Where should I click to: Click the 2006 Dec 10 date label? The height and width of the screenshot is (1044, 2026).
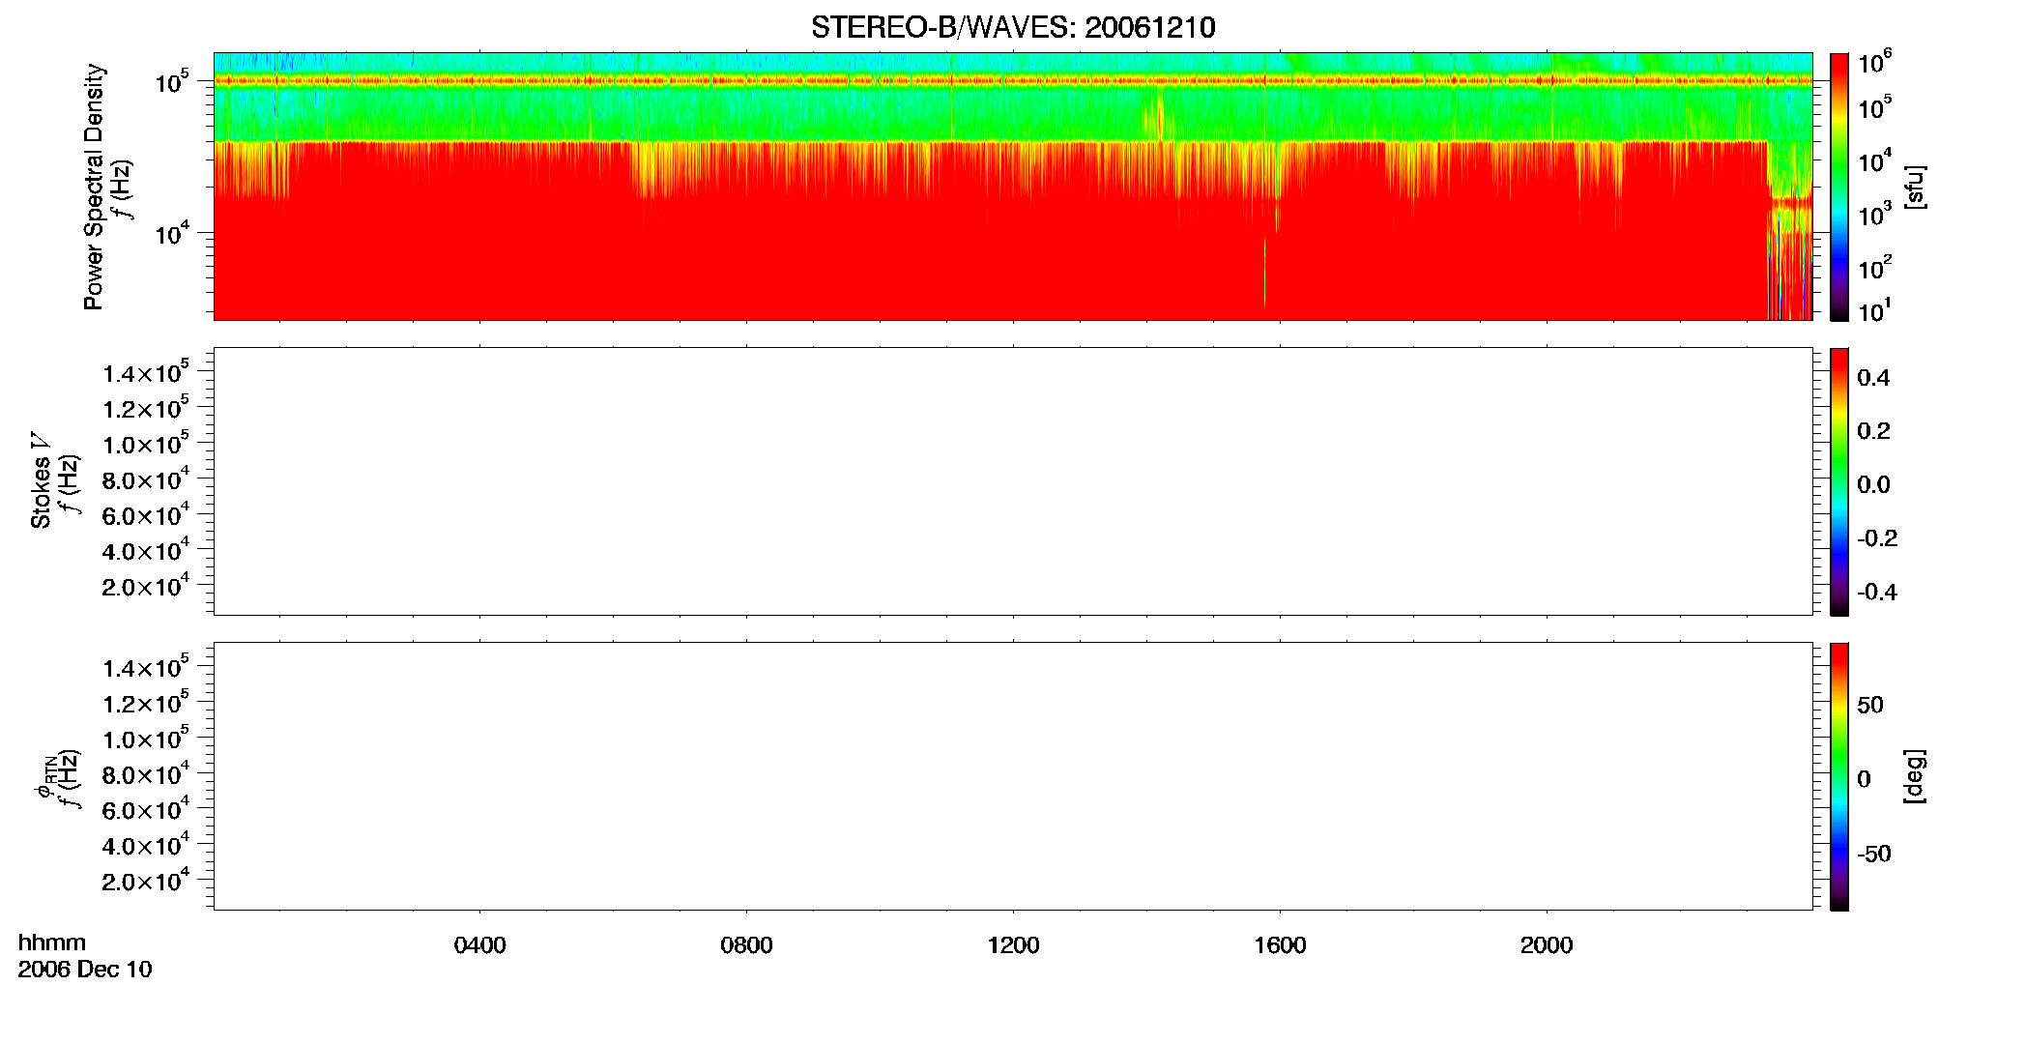[85, 970]
